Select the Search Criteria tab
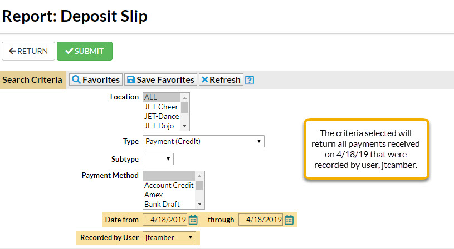The image size is (454, 249). point(32,79)
